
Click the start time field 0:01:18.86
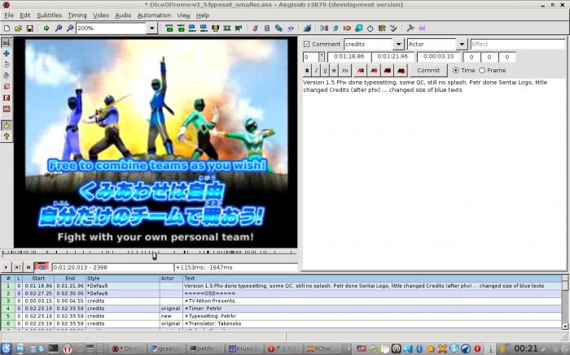click(349, 57)
